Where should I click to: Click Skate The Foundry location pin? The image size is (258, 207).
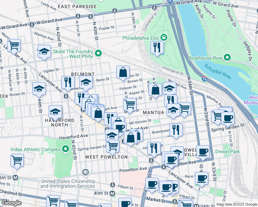click(98, 53)
